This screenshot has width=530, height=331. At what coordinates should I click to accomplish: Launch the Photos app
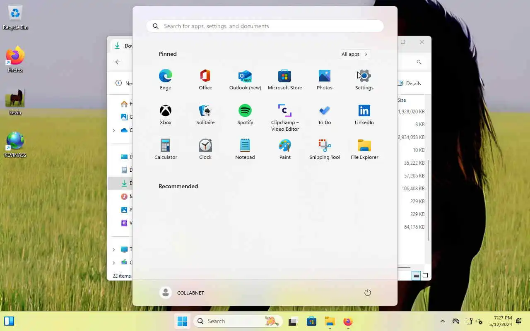point(325,79)
